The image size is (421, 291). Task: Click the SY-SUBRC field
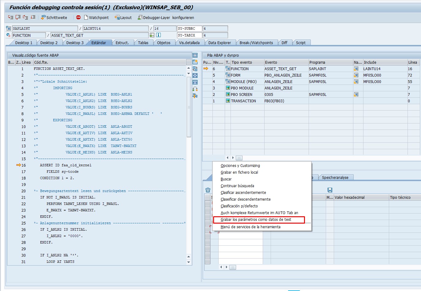pos(190,28)
